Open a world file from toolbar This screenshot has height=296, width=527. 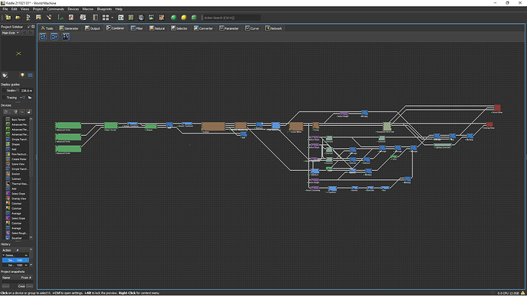tap(18, 18)
